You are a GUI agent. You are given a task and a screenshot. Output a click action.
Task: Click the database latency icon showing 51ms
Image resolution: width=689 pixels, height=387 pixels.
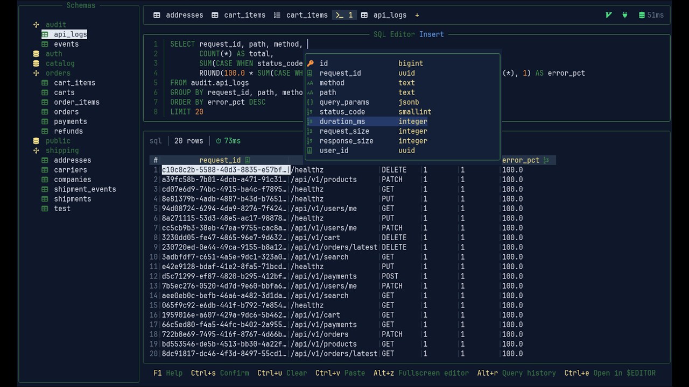pos(642,15)
